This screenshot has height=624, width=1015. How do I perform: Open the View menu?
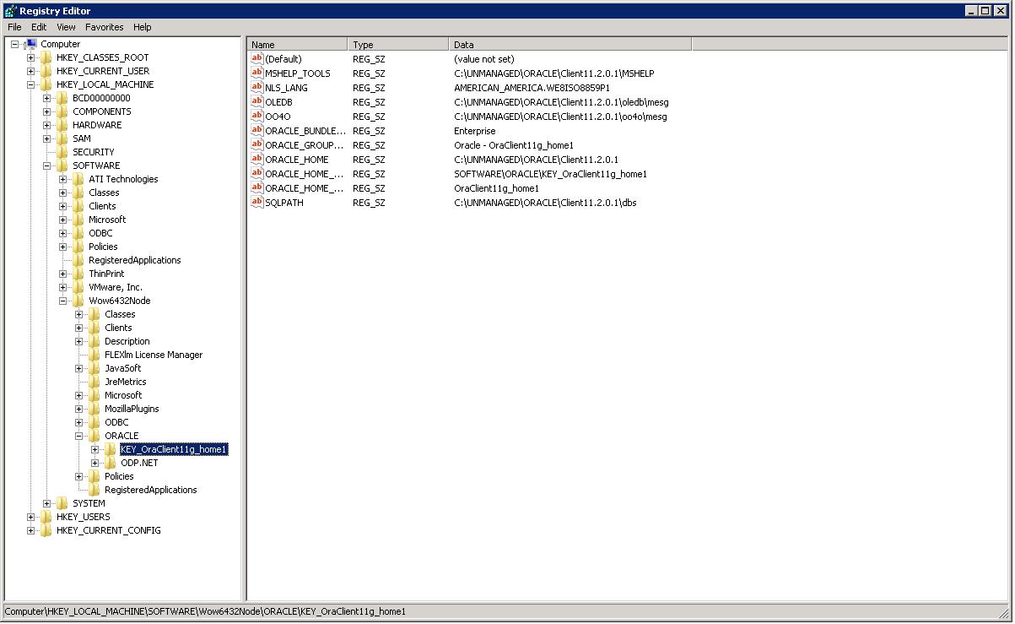point(65,26)
